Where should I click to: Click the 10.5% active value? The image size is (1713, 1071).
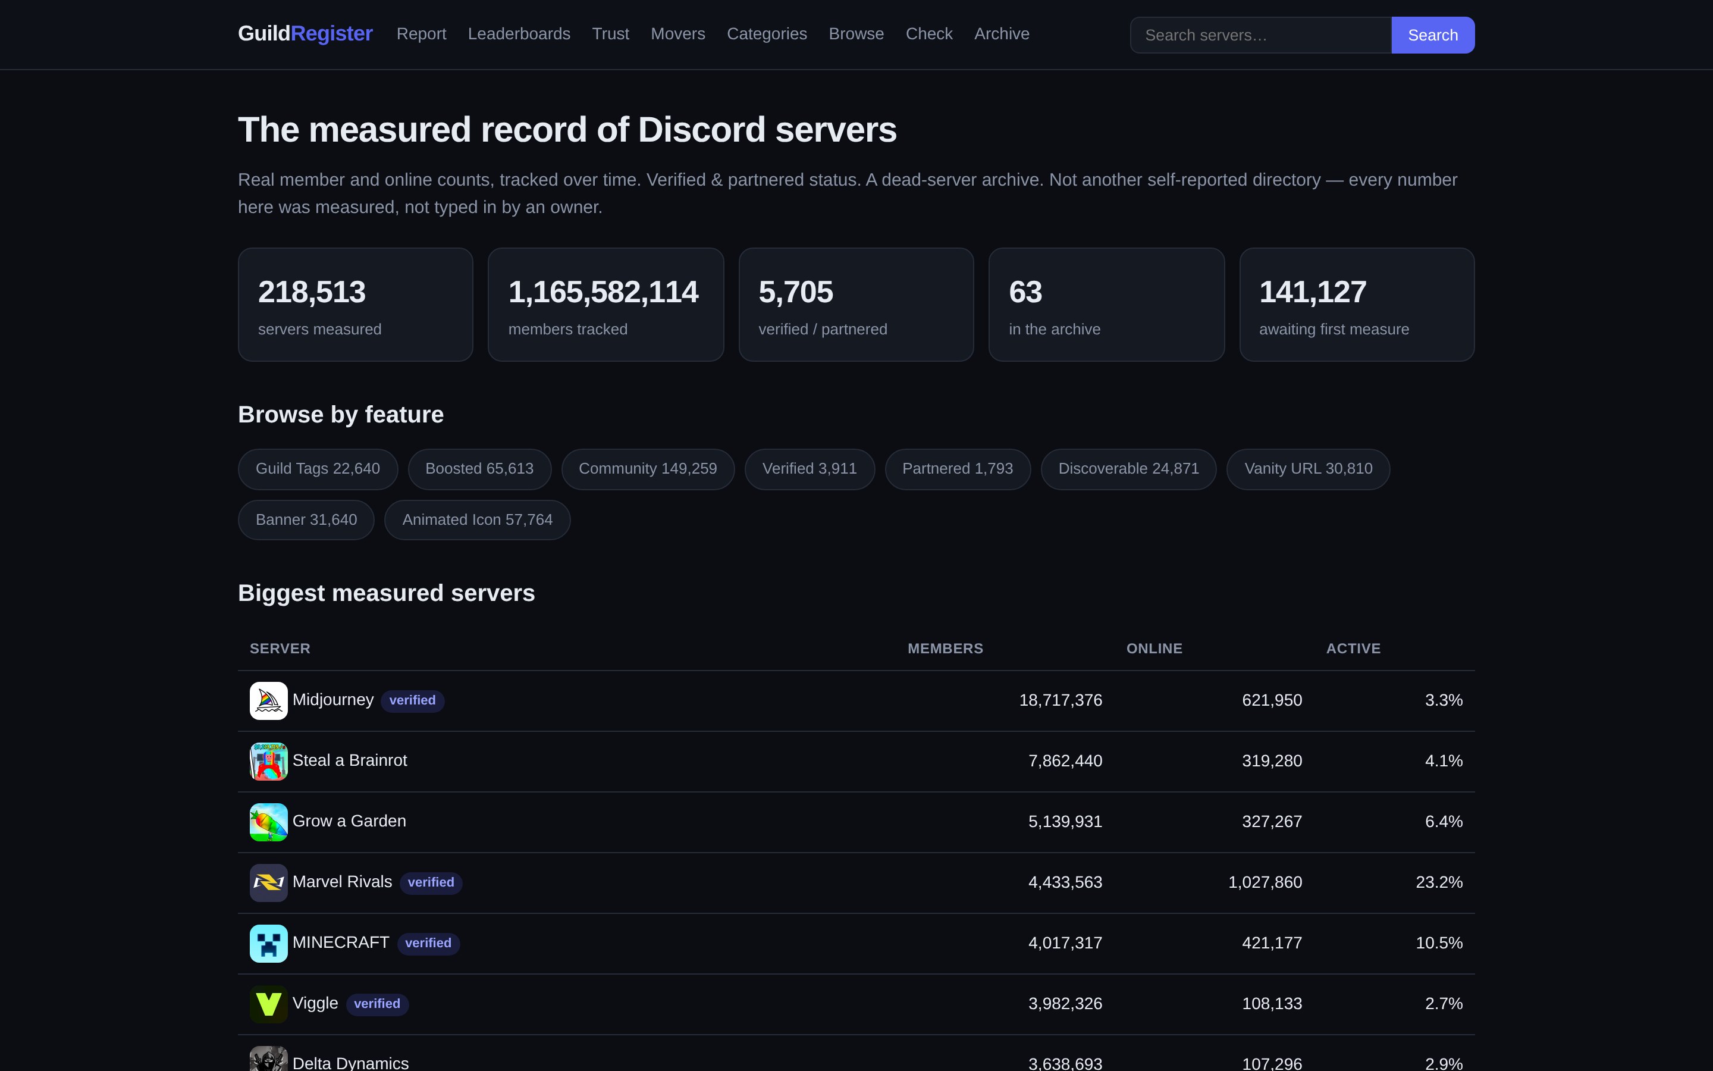pyautogui.click(x=1439, y=944)
